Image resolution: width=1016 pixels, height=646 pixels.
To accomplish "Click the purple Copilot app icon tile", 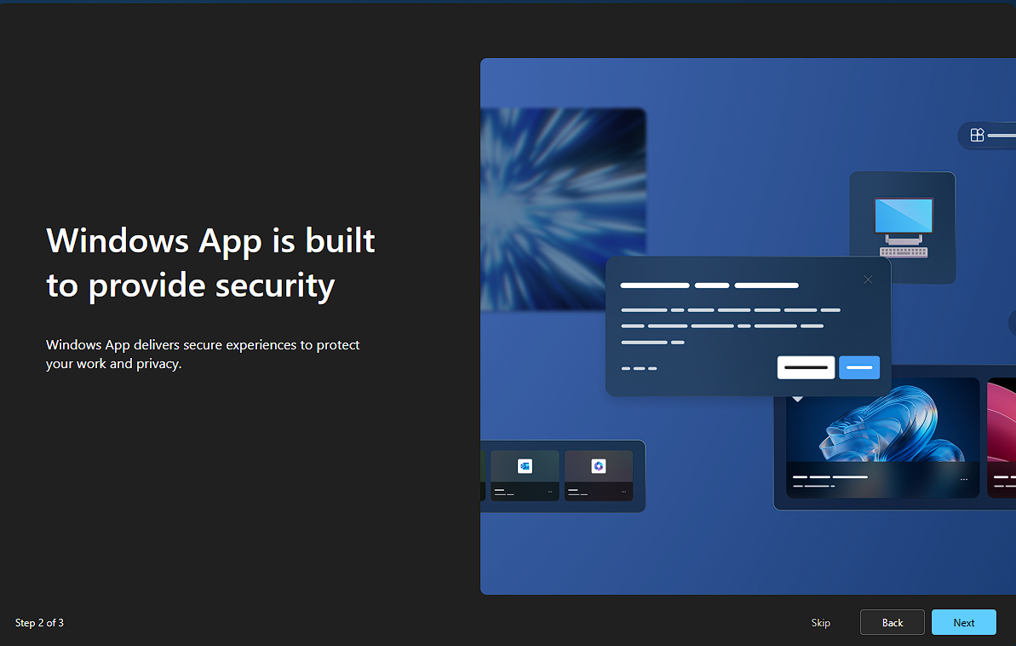I will (x=599, y=466).
